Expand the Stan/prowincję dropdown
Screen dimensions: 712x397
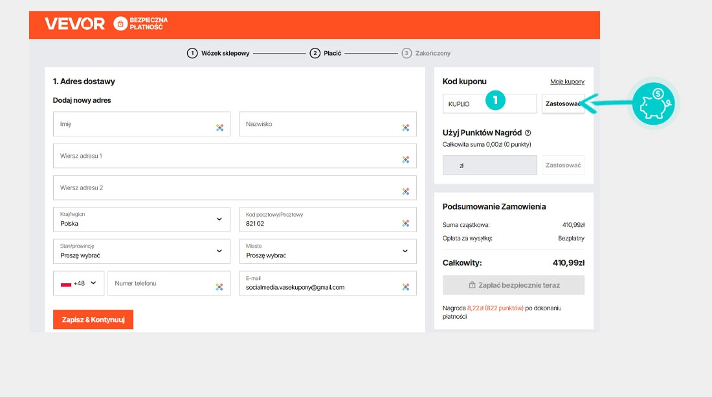click(x=141, y=251)
